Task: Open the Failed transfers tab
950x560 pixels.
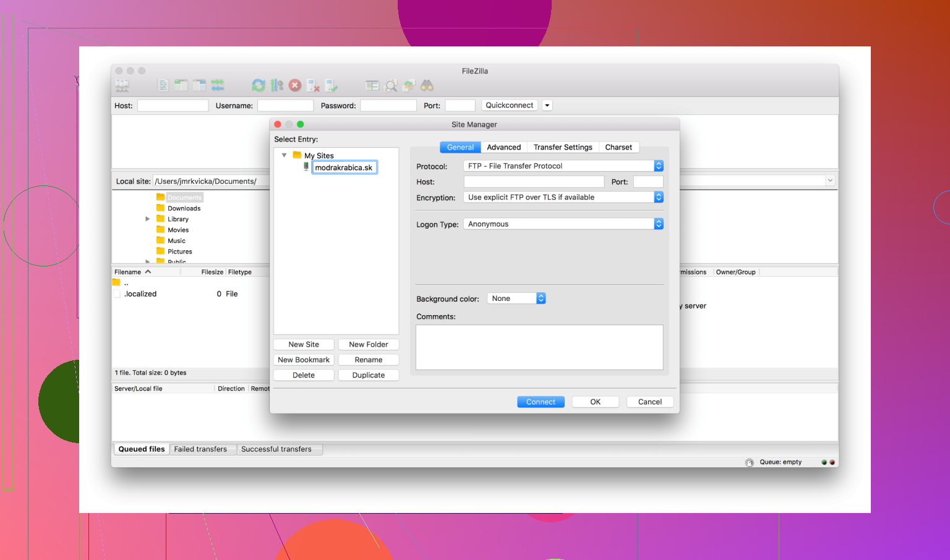Action: point(202,449)
